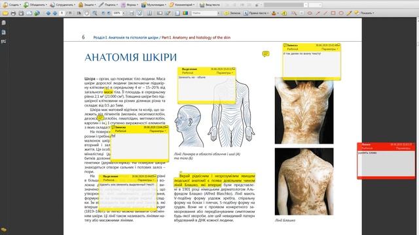This screenshot has height=235, width=419.
Task: Select the Marquee Zoom magnifier tool
Action: pos(94,13)
